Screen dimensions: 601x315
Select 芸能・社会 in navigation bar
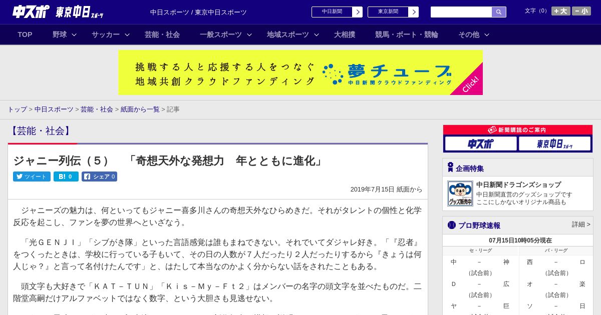[162, 34]
